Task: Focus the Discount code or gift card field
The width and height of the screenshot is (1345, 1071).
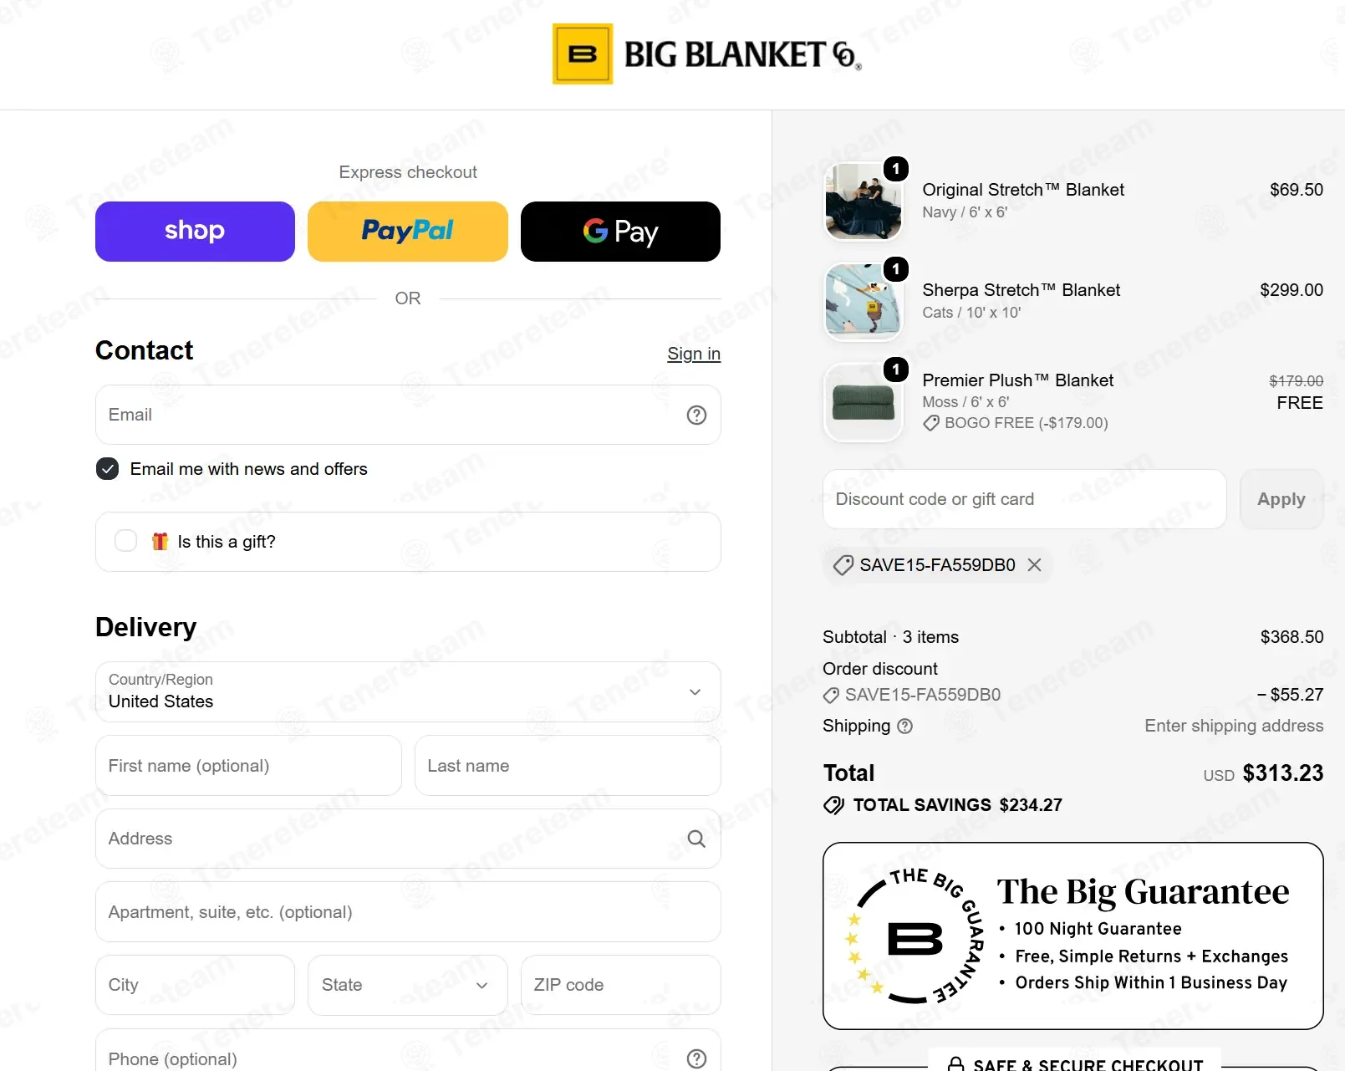Action: click(1025, 499)
